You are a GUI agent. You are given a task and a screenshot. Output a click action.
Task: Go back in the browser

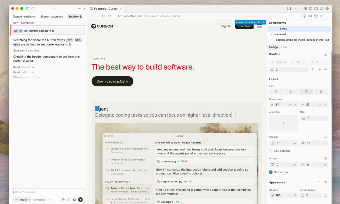(92, 16)
